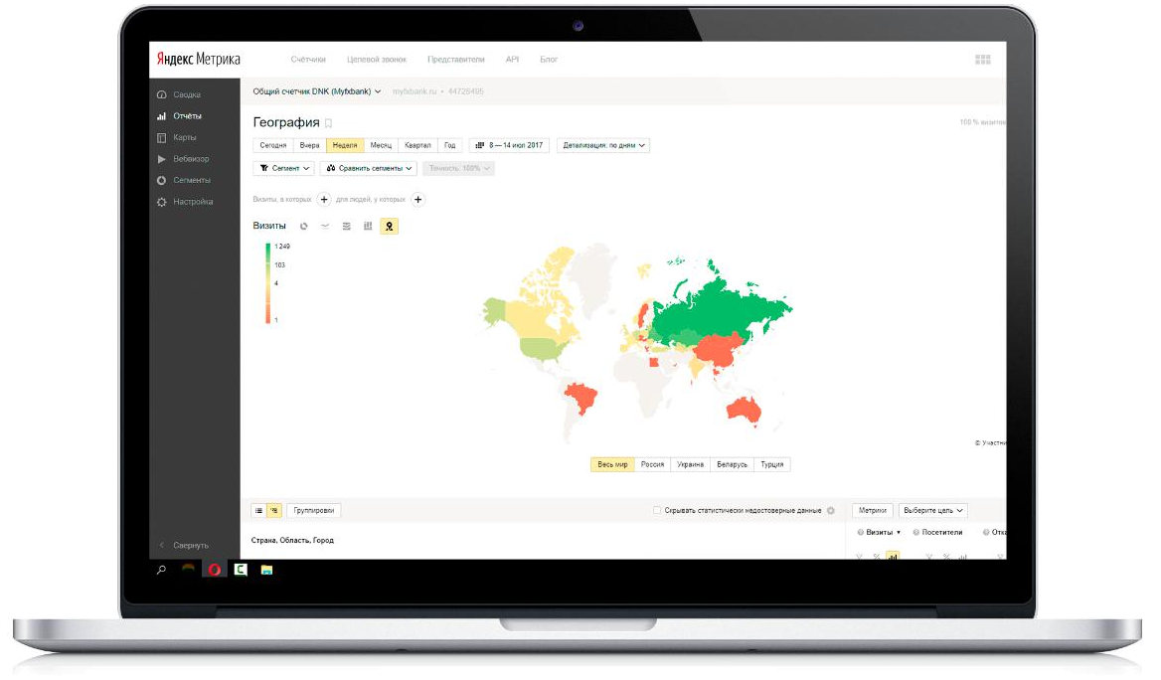Select the Беларусь map region
This screenshot has width=1161, height=680.
click(733, 464)
